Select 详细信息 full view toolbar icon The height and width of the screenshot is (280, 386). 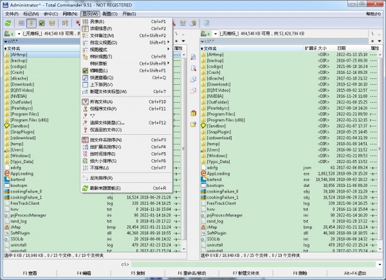pyautogui.click(x=31, y=23)
